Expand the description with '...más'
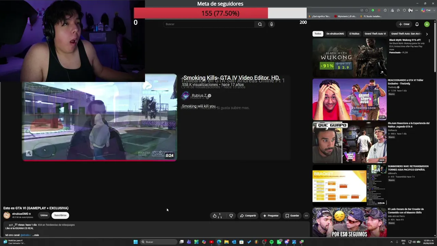This screenshot has height=246, width=437. click(36, 235)
